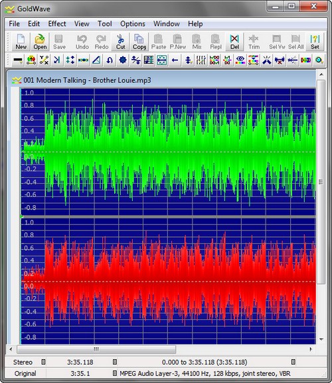Click the New file button
The width and height of the screenshot is (332, 383).
click(21, 42)
